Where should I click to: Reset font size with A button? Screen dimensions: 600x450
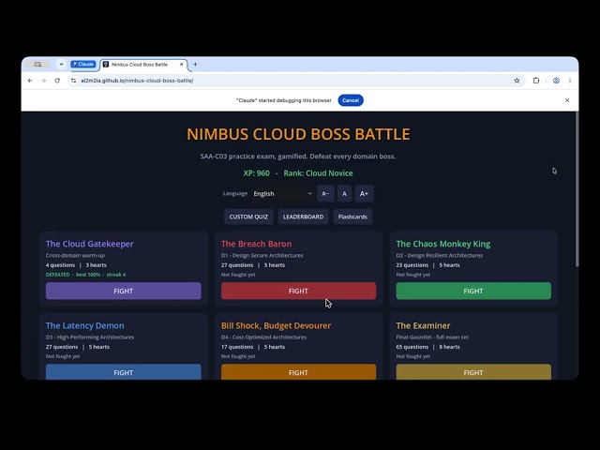click(344, 194)
